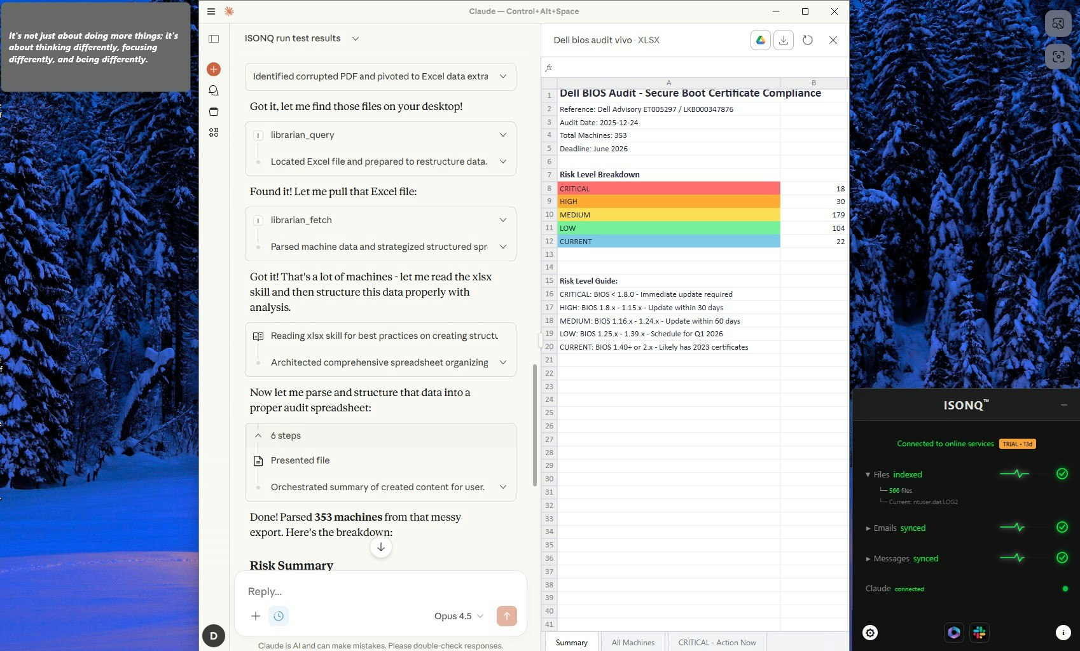Open the projects icon in sidebar
Viewport: 1080px width, 651px height.
[x=214, y=111]
